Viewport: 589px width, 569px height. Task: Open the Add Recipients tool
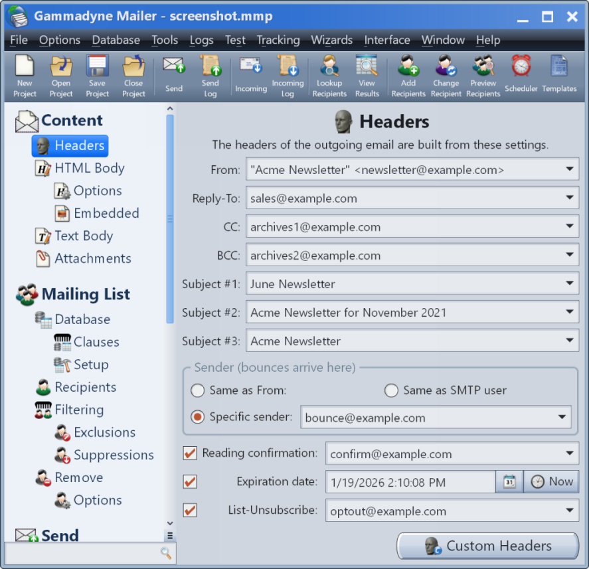(408, 74)
